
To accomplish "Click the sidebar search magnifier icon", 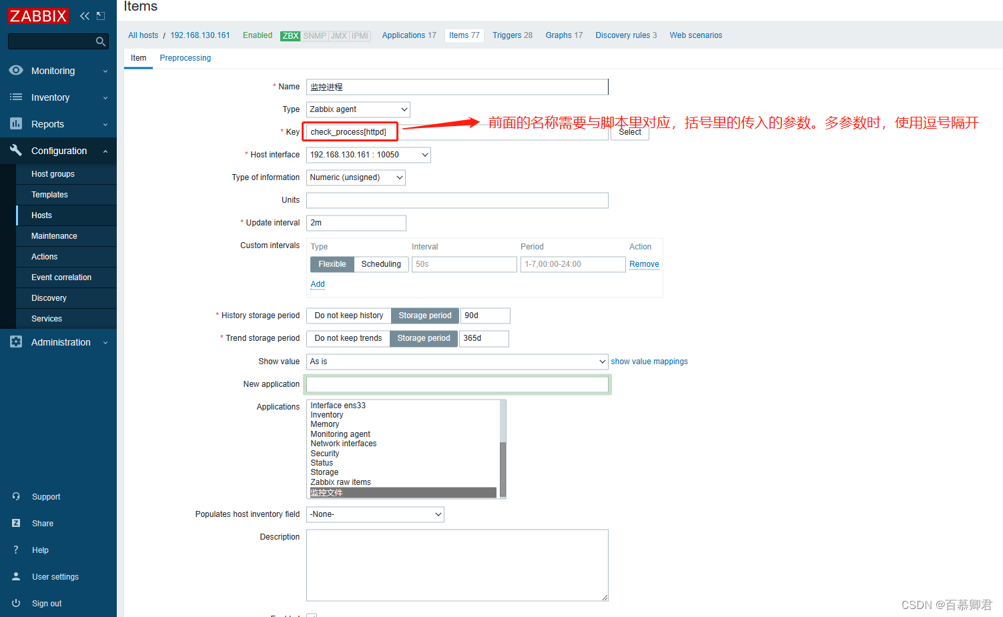I will (101, 41).
